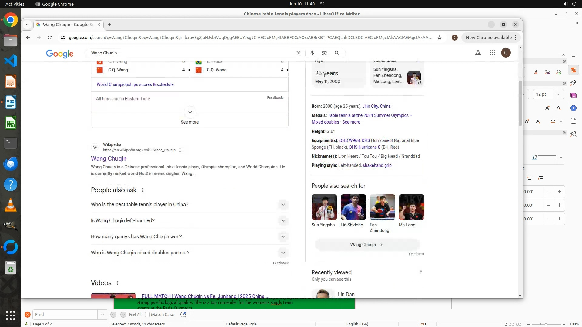This screenshot has width=582, height=327.
Task: Open Google Lens image search
Action: (324, 53)
